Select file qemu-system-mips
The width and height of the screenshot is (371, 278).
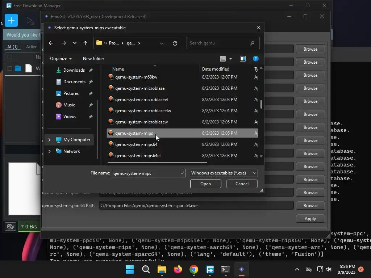point(182,133)
